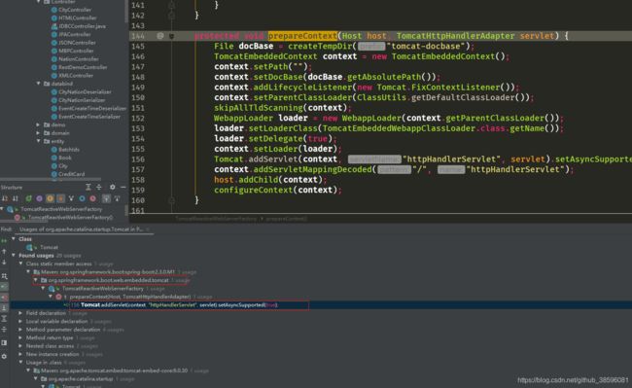Select Tomcat.addServlet usage result row
Viewport: 632px width, 388px height.
321,305
